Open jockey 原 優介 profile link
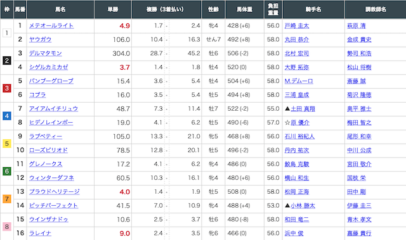 tap(300, 122)
